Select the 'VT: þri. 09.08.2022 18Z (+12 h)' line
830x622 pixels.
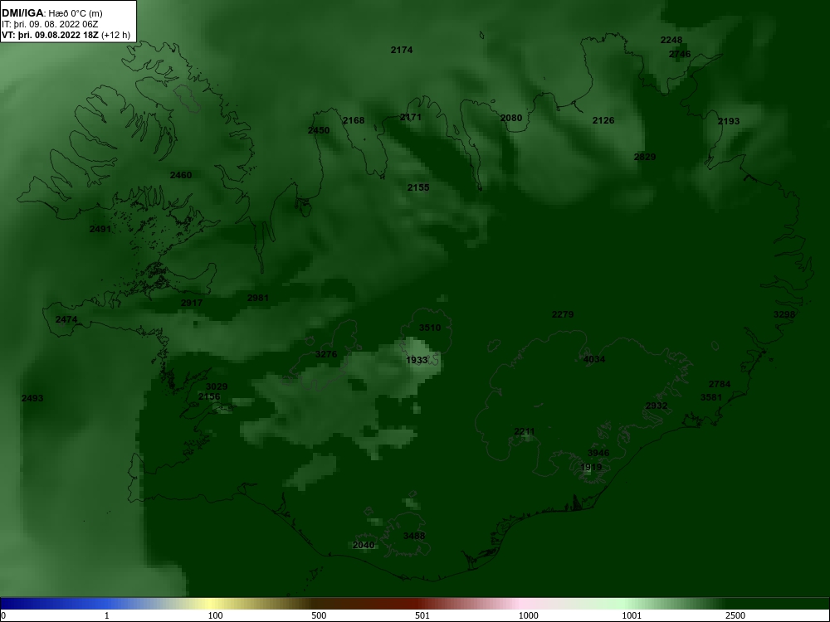pos(66,36)
